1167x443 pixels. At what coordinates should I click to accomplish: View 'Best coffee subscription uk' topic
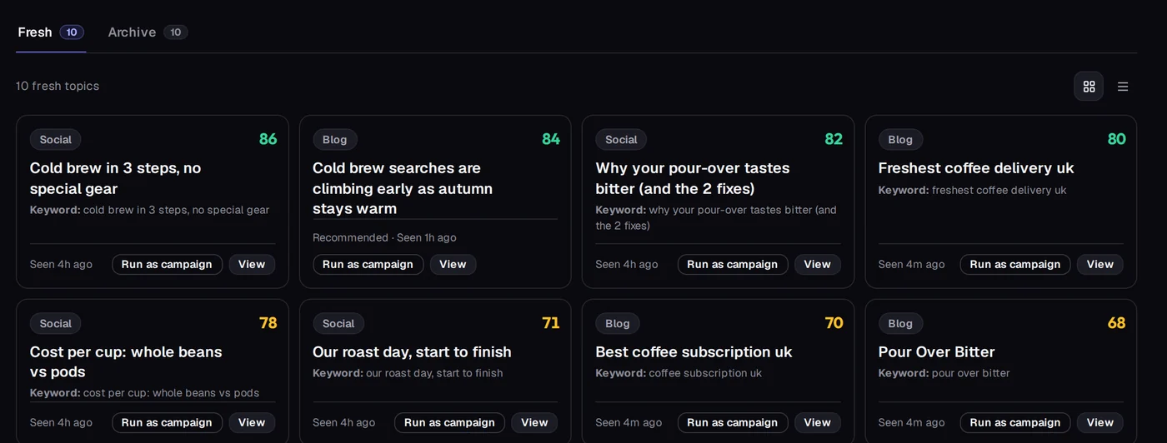coord(818,423)
